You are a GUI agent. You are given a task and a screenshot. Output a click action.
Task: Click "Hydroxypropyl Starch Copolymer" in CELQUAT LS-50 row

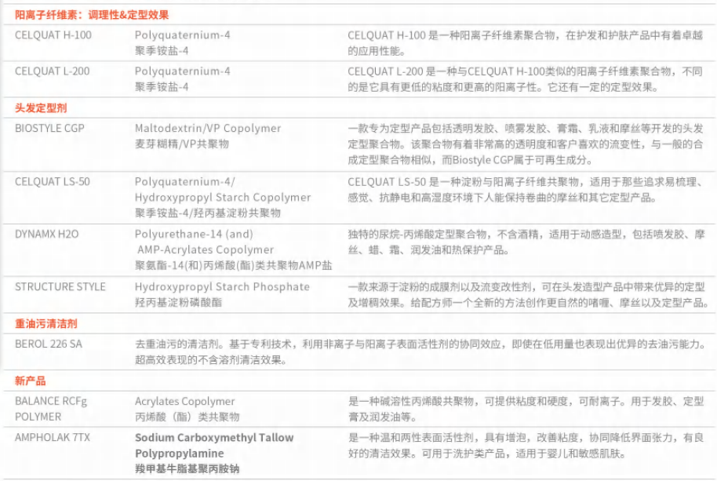[x=223, y=198]
